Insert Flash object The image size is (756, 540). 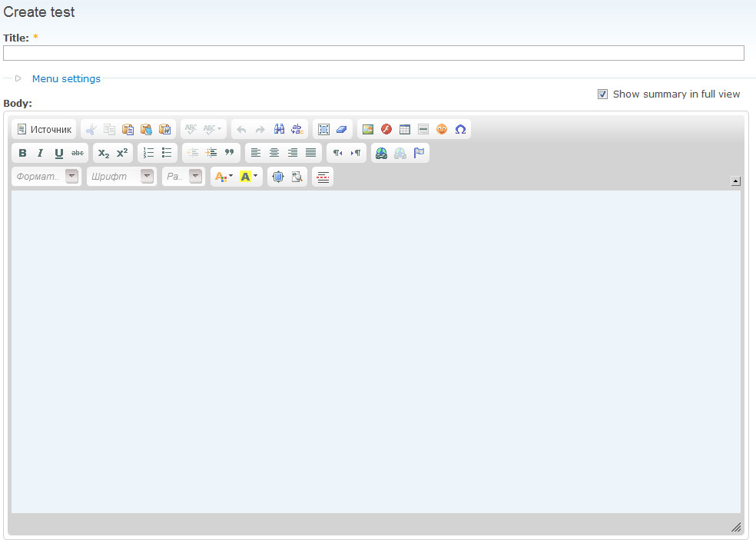pos(386,129)
